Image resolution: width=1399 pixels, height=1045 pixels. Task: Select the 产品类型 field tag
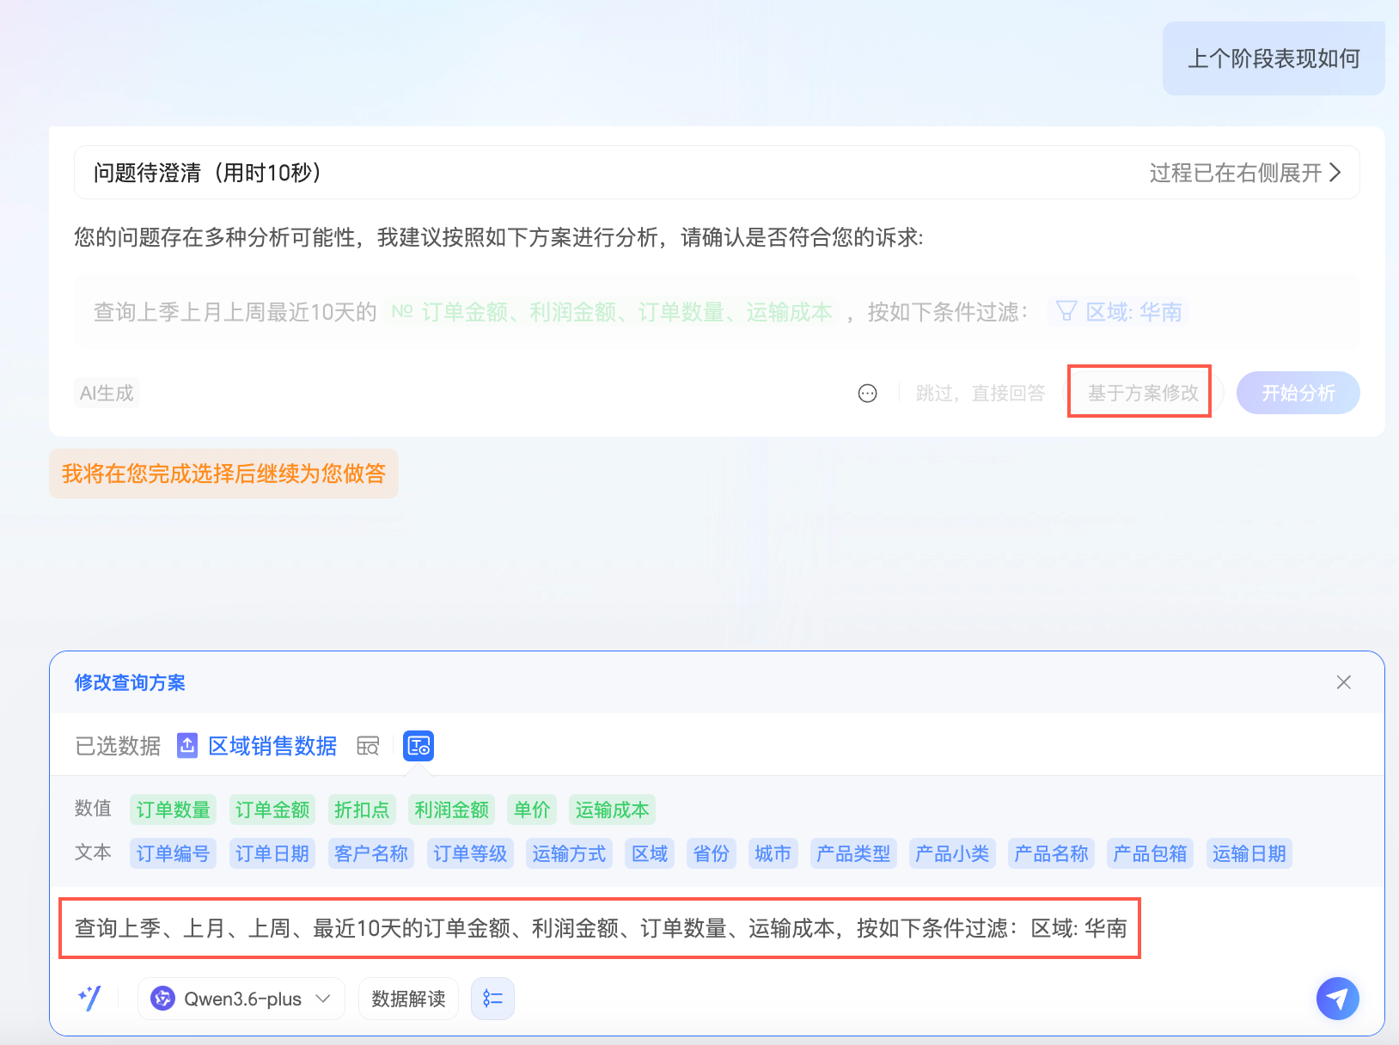click(x=853, y=853)
